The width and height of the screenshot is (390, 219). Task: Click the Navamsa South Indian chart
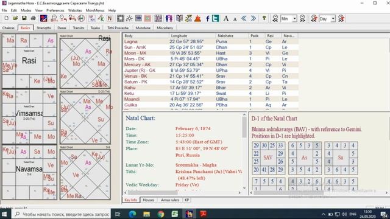pyautogui.click(x=29, y=172)
